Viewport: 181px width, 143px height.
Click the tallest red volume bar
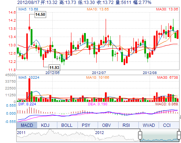tap(29, 90)
